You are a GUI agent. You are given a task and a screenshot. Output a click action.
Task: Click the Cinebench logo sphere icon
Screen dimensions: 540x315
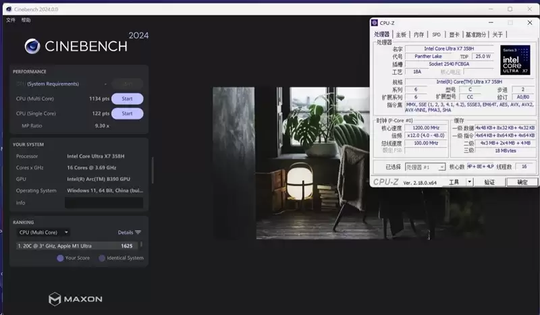click(x=32, y=46)
